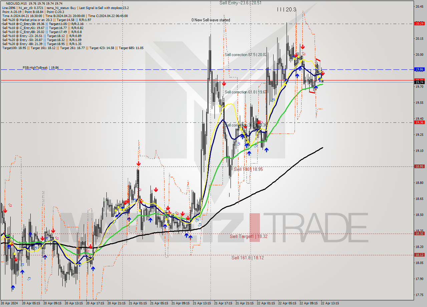427x307 pixels.
Task: Select the 19.36 price tag on axis
Action: 419,122
